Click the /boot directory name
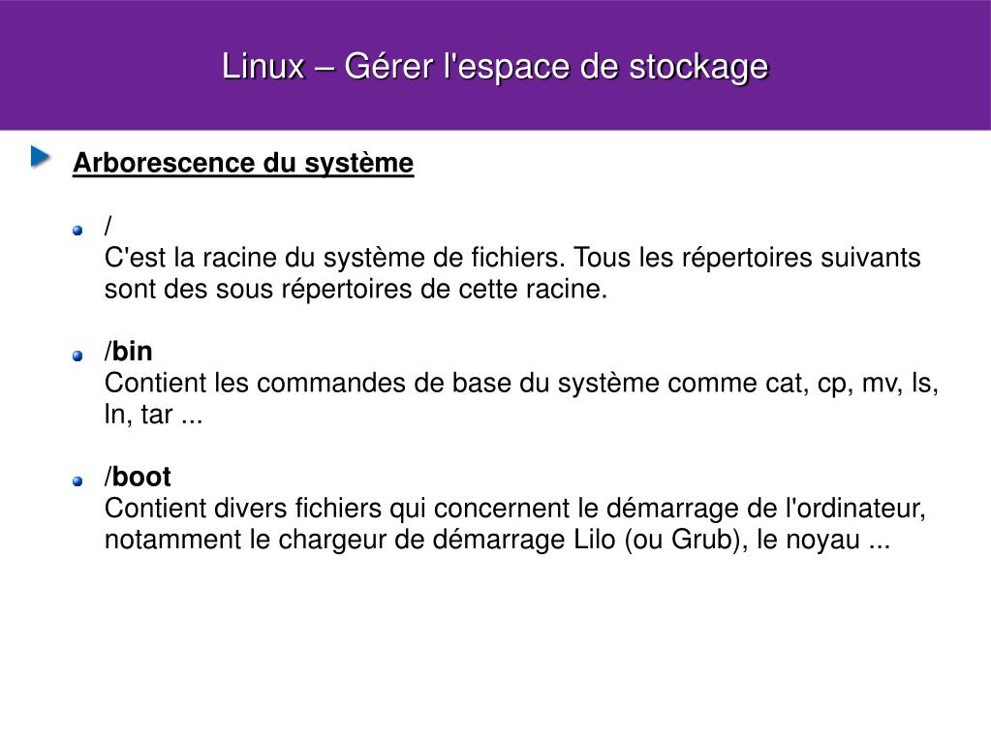Screen dimensions: 991x743 pyautogui.click(x=138, y=477)
